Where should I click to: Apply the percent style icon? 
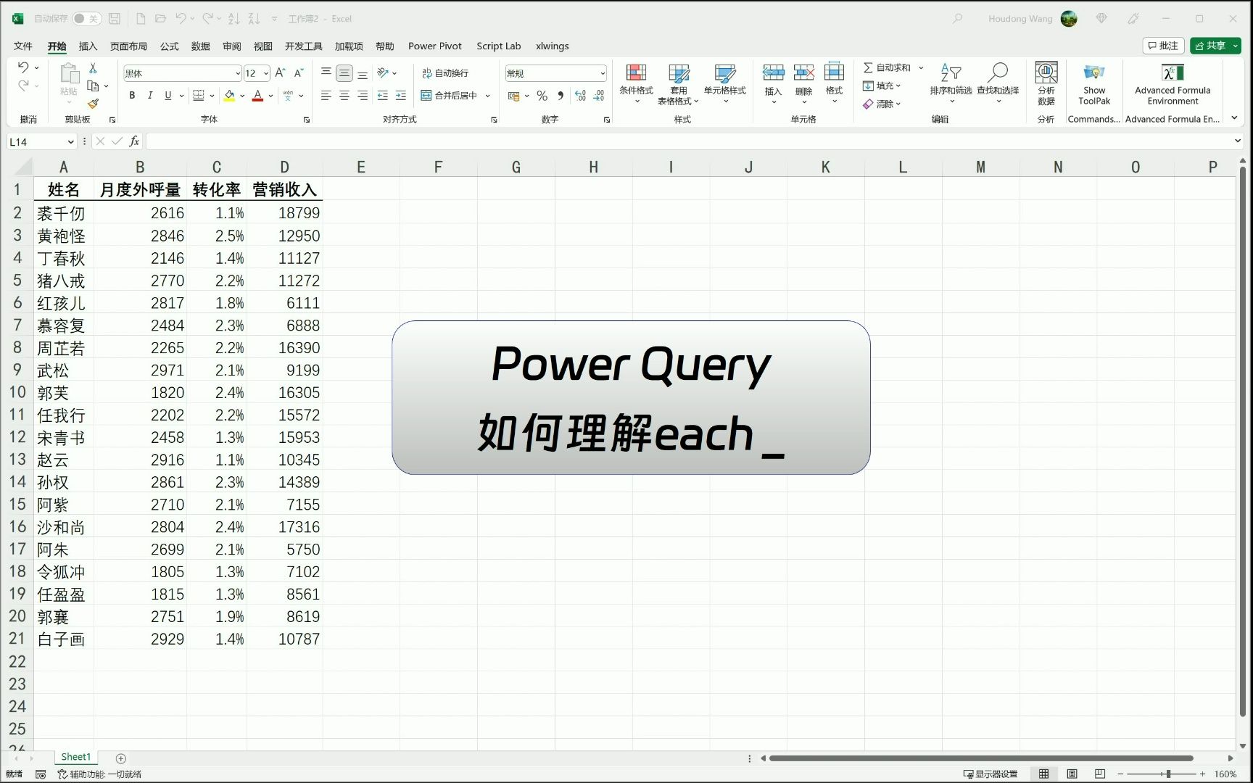(542, 95)
